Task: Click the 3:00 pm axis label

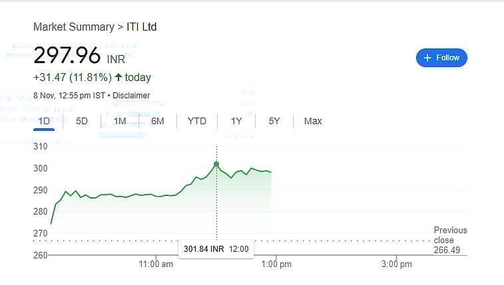Action: pos(397,264)
